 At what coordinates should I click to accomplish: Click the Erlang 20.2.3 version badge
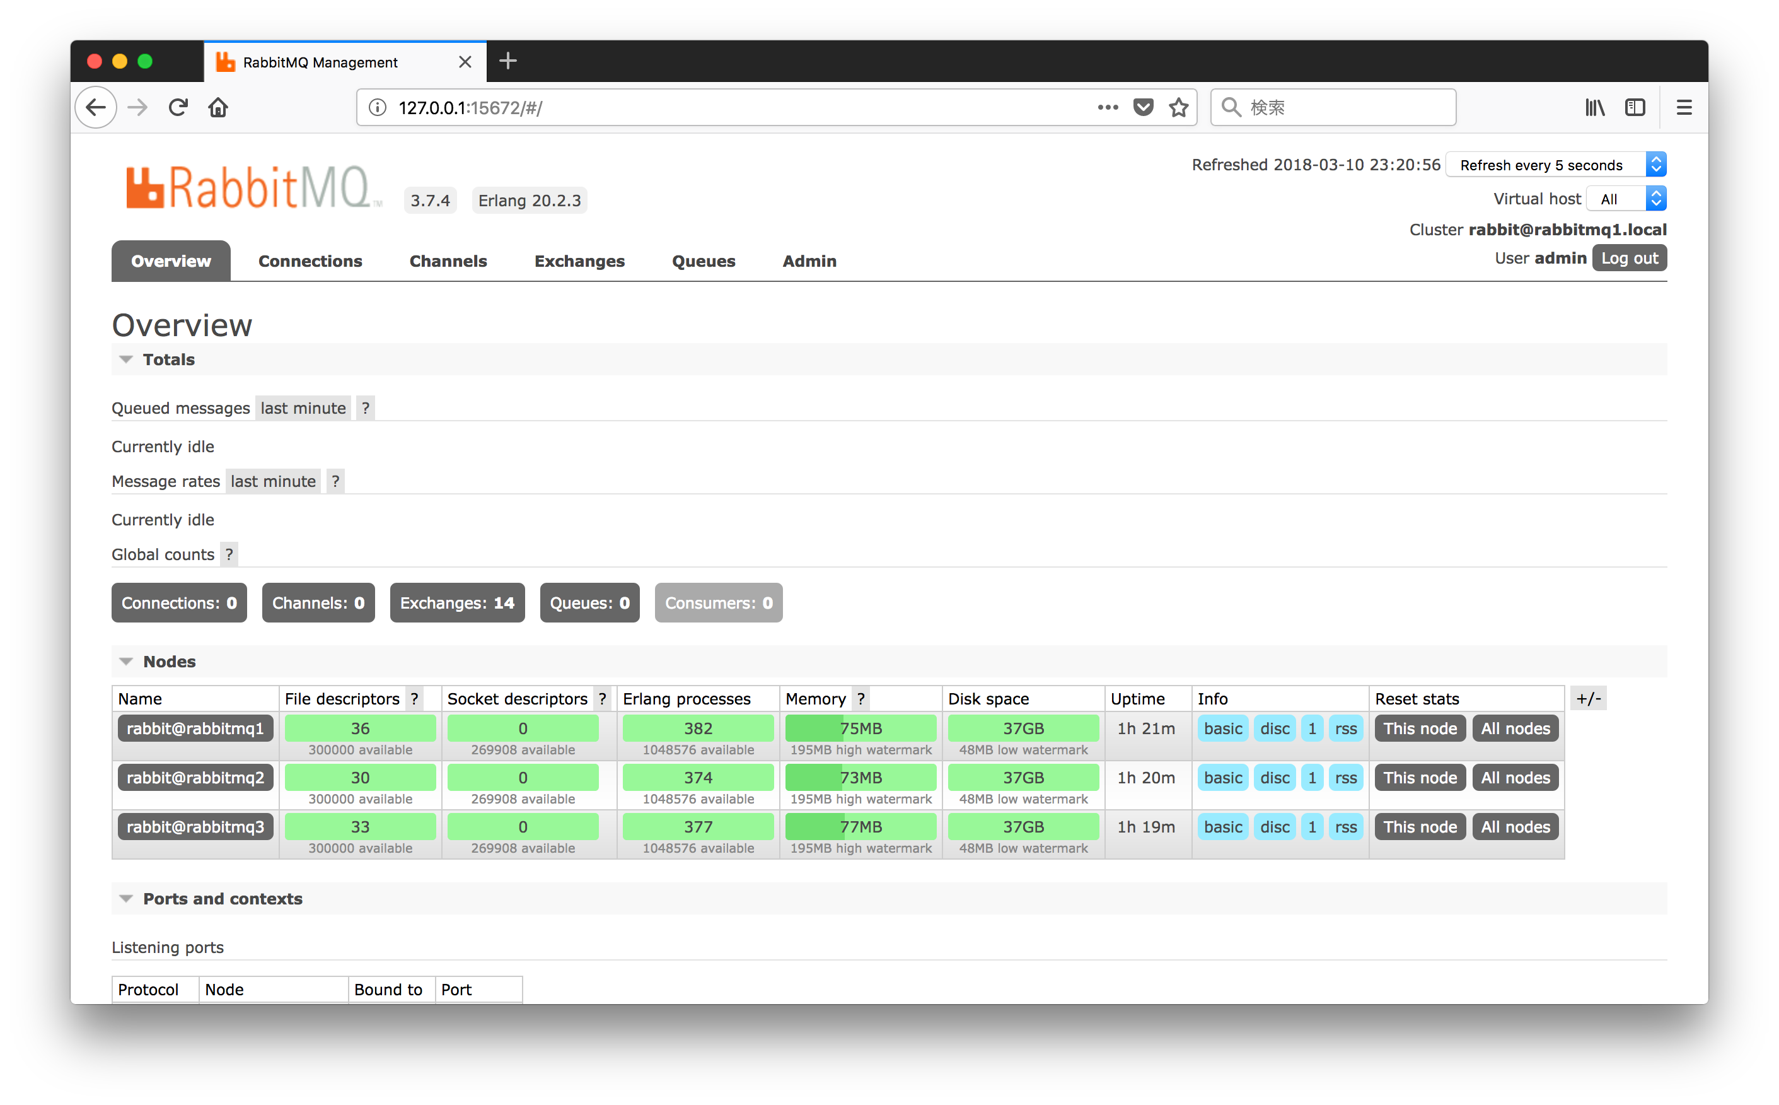[x=530, y=200]
